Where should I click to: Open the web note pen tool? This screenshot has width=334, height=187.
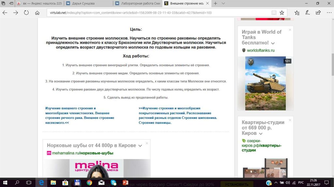[x=307, y=13]
